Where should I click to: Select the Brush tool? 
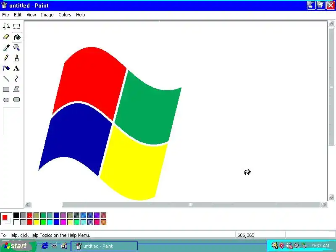tap(16, 58)
